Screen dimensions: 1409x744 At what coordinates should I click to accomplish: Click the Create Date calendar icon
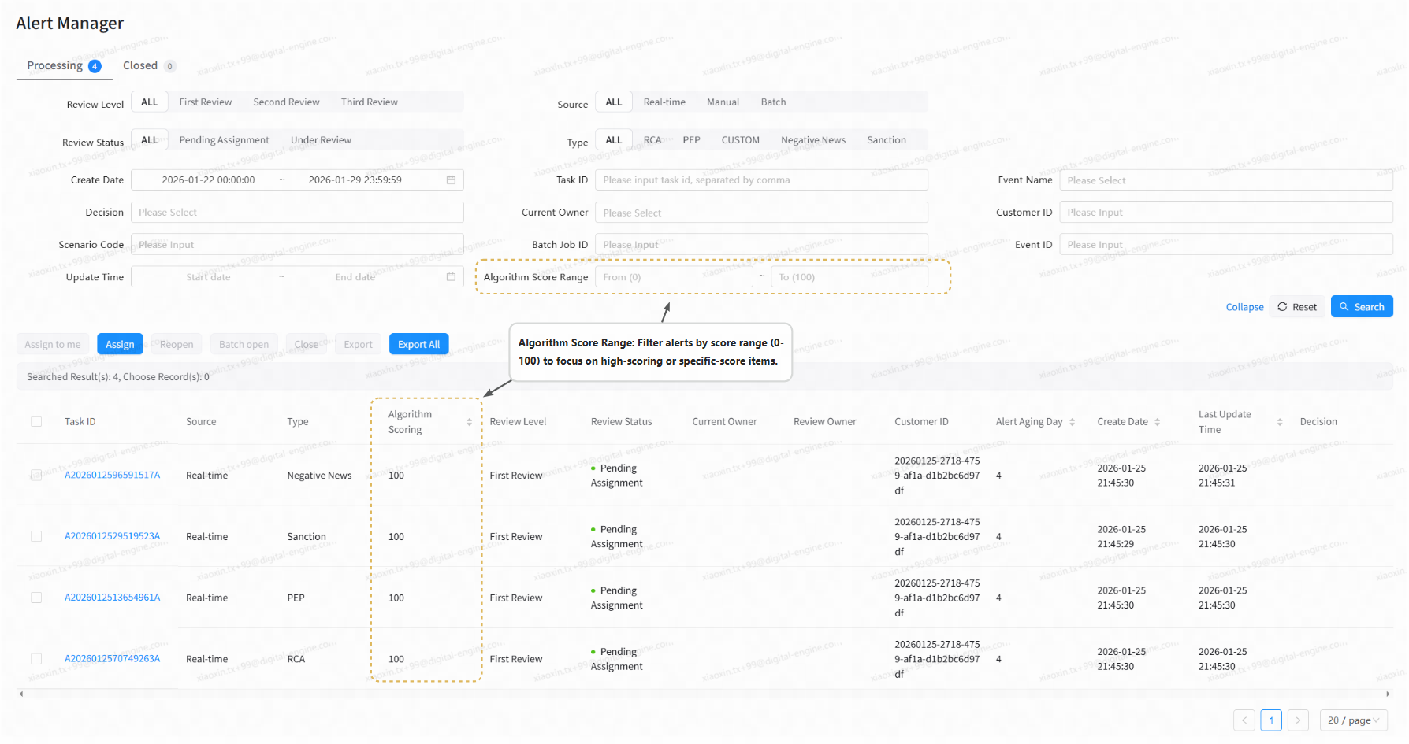click(451, 180)
